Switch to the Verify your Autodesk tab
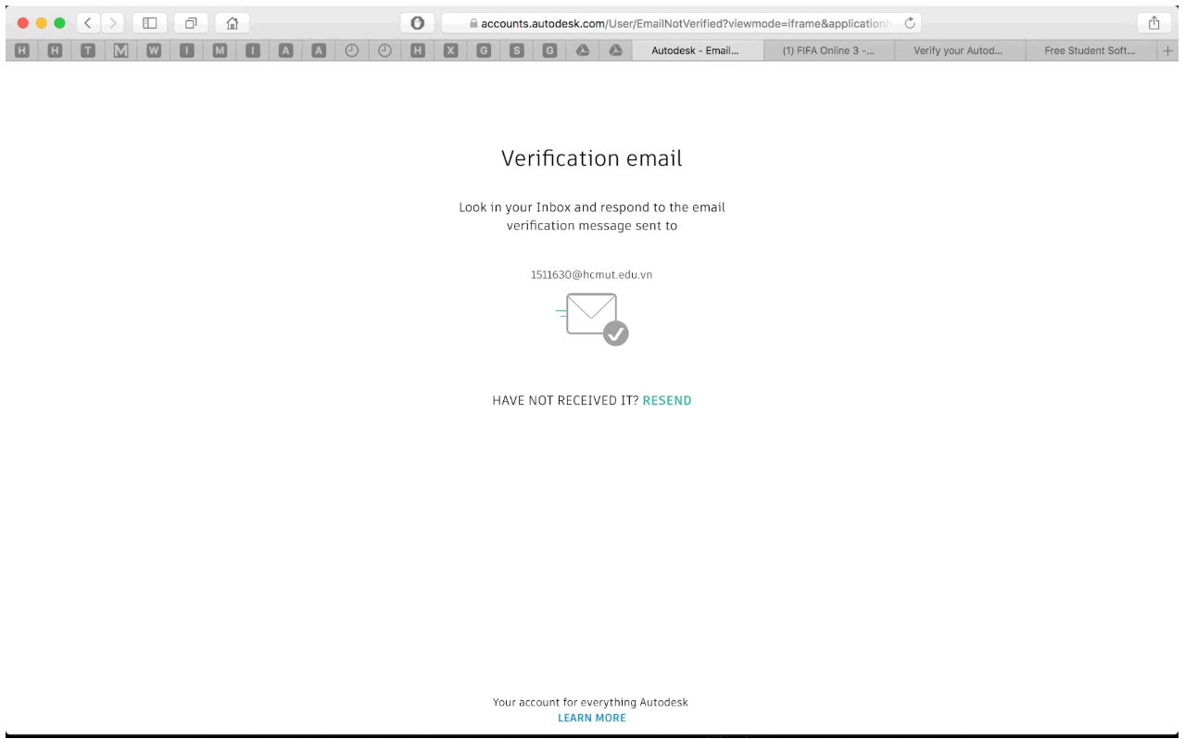This screenshot has height=739, width=1185. (959, 51)
